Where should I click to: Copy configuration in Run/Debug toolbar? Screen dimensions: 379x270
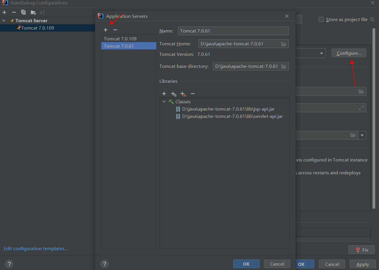click(x=23, y=12)
